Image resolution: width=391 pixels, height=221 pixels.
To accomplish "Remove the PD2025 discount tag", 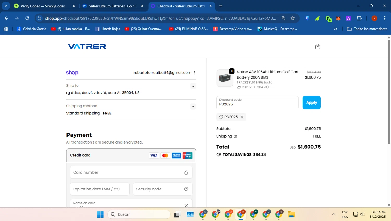I will [x=242, y=117].
